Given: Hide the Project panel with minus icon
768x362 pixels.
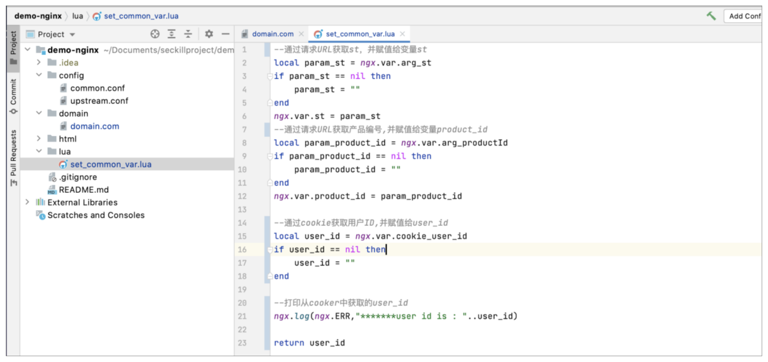Looking at the screenshot, I should (226, 34).
